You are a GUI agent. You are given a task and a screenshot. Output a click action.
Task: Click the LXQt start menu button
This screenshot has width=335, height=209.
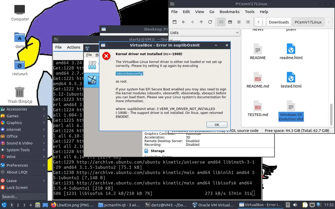point(4,205)
